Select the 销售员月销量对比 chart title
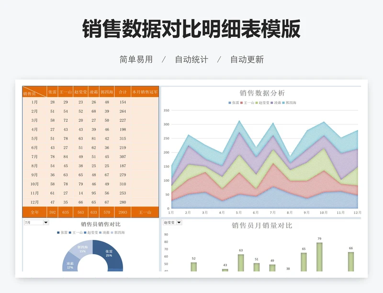383x293 pixels. click(262, 226)
